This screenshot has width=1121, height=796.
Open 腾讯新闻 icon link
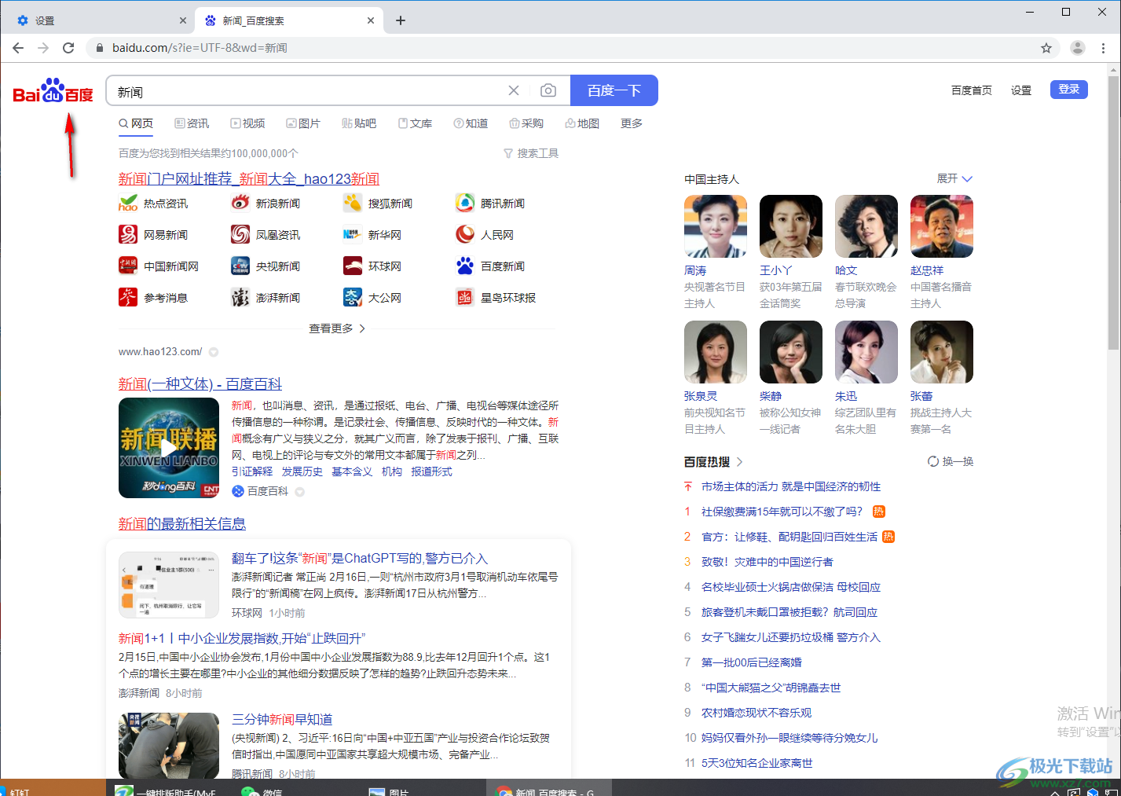pyautogui.click(x=465, y=203)
